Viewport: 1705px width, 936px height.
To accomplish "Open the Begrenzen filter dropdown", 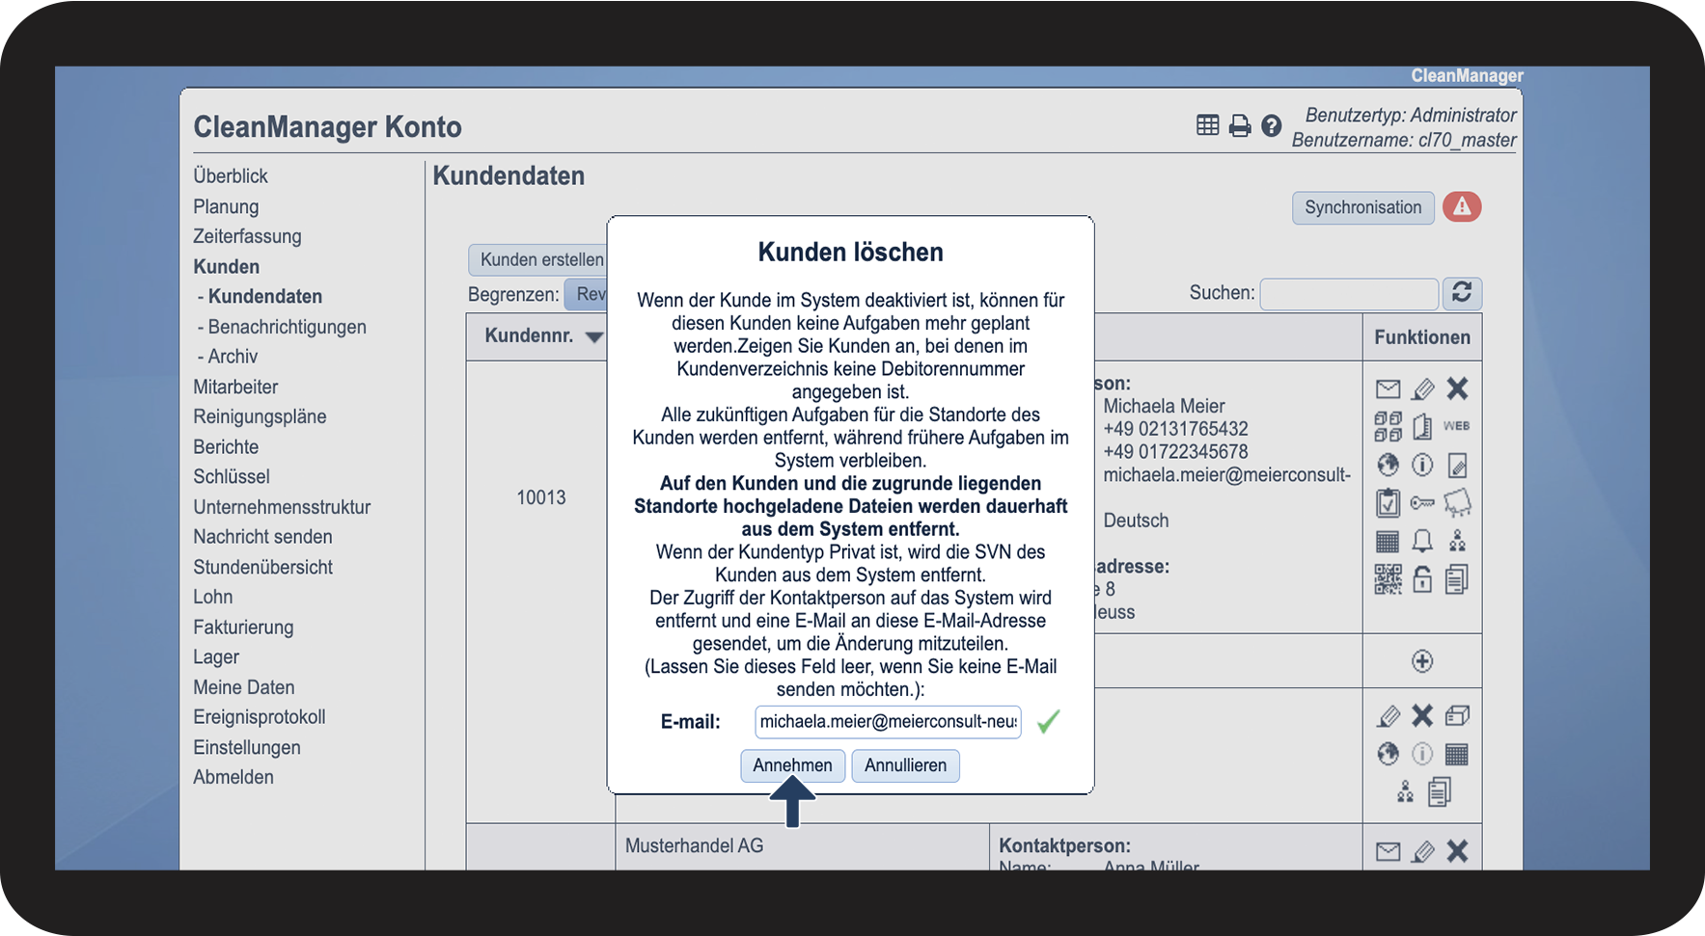I will pos(586,294).
